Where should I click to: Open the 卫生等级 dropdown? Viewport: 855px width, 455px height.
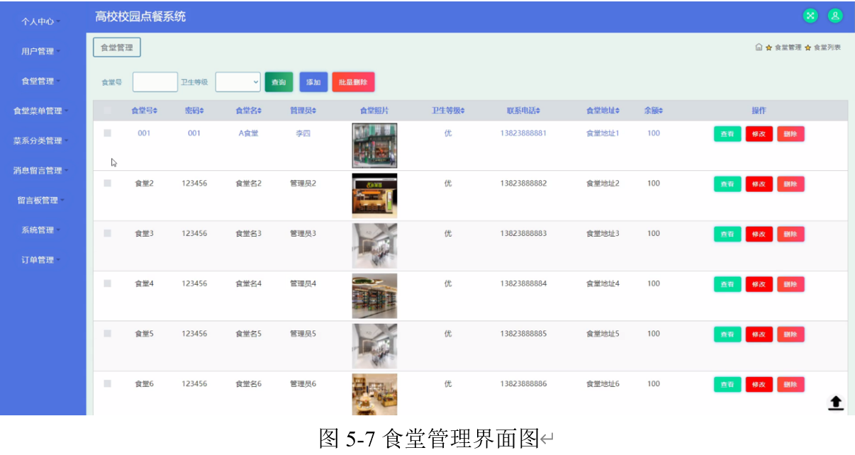click(x=238, y=82)
